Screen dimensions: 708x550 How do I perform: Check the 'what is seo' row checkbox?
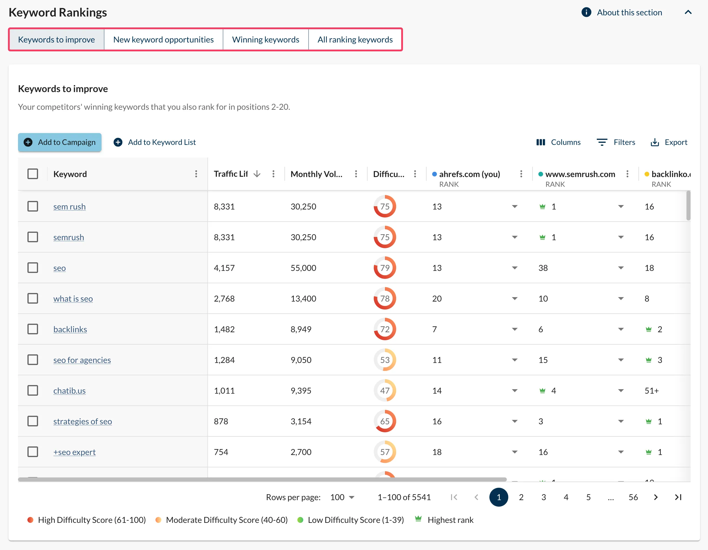click(x=33, y=298)
